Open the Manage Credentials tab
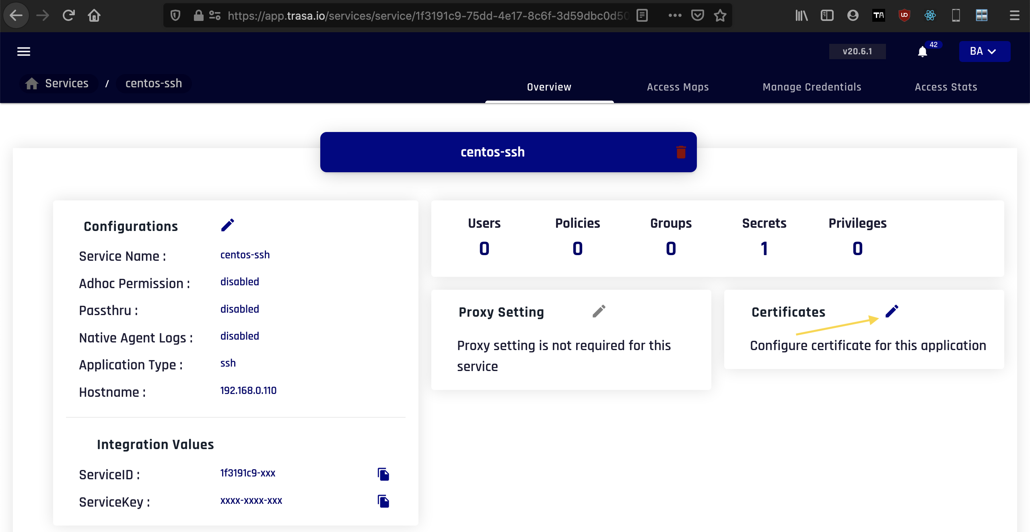Screen dimensions: 1030x532 (x=812, y=87)
